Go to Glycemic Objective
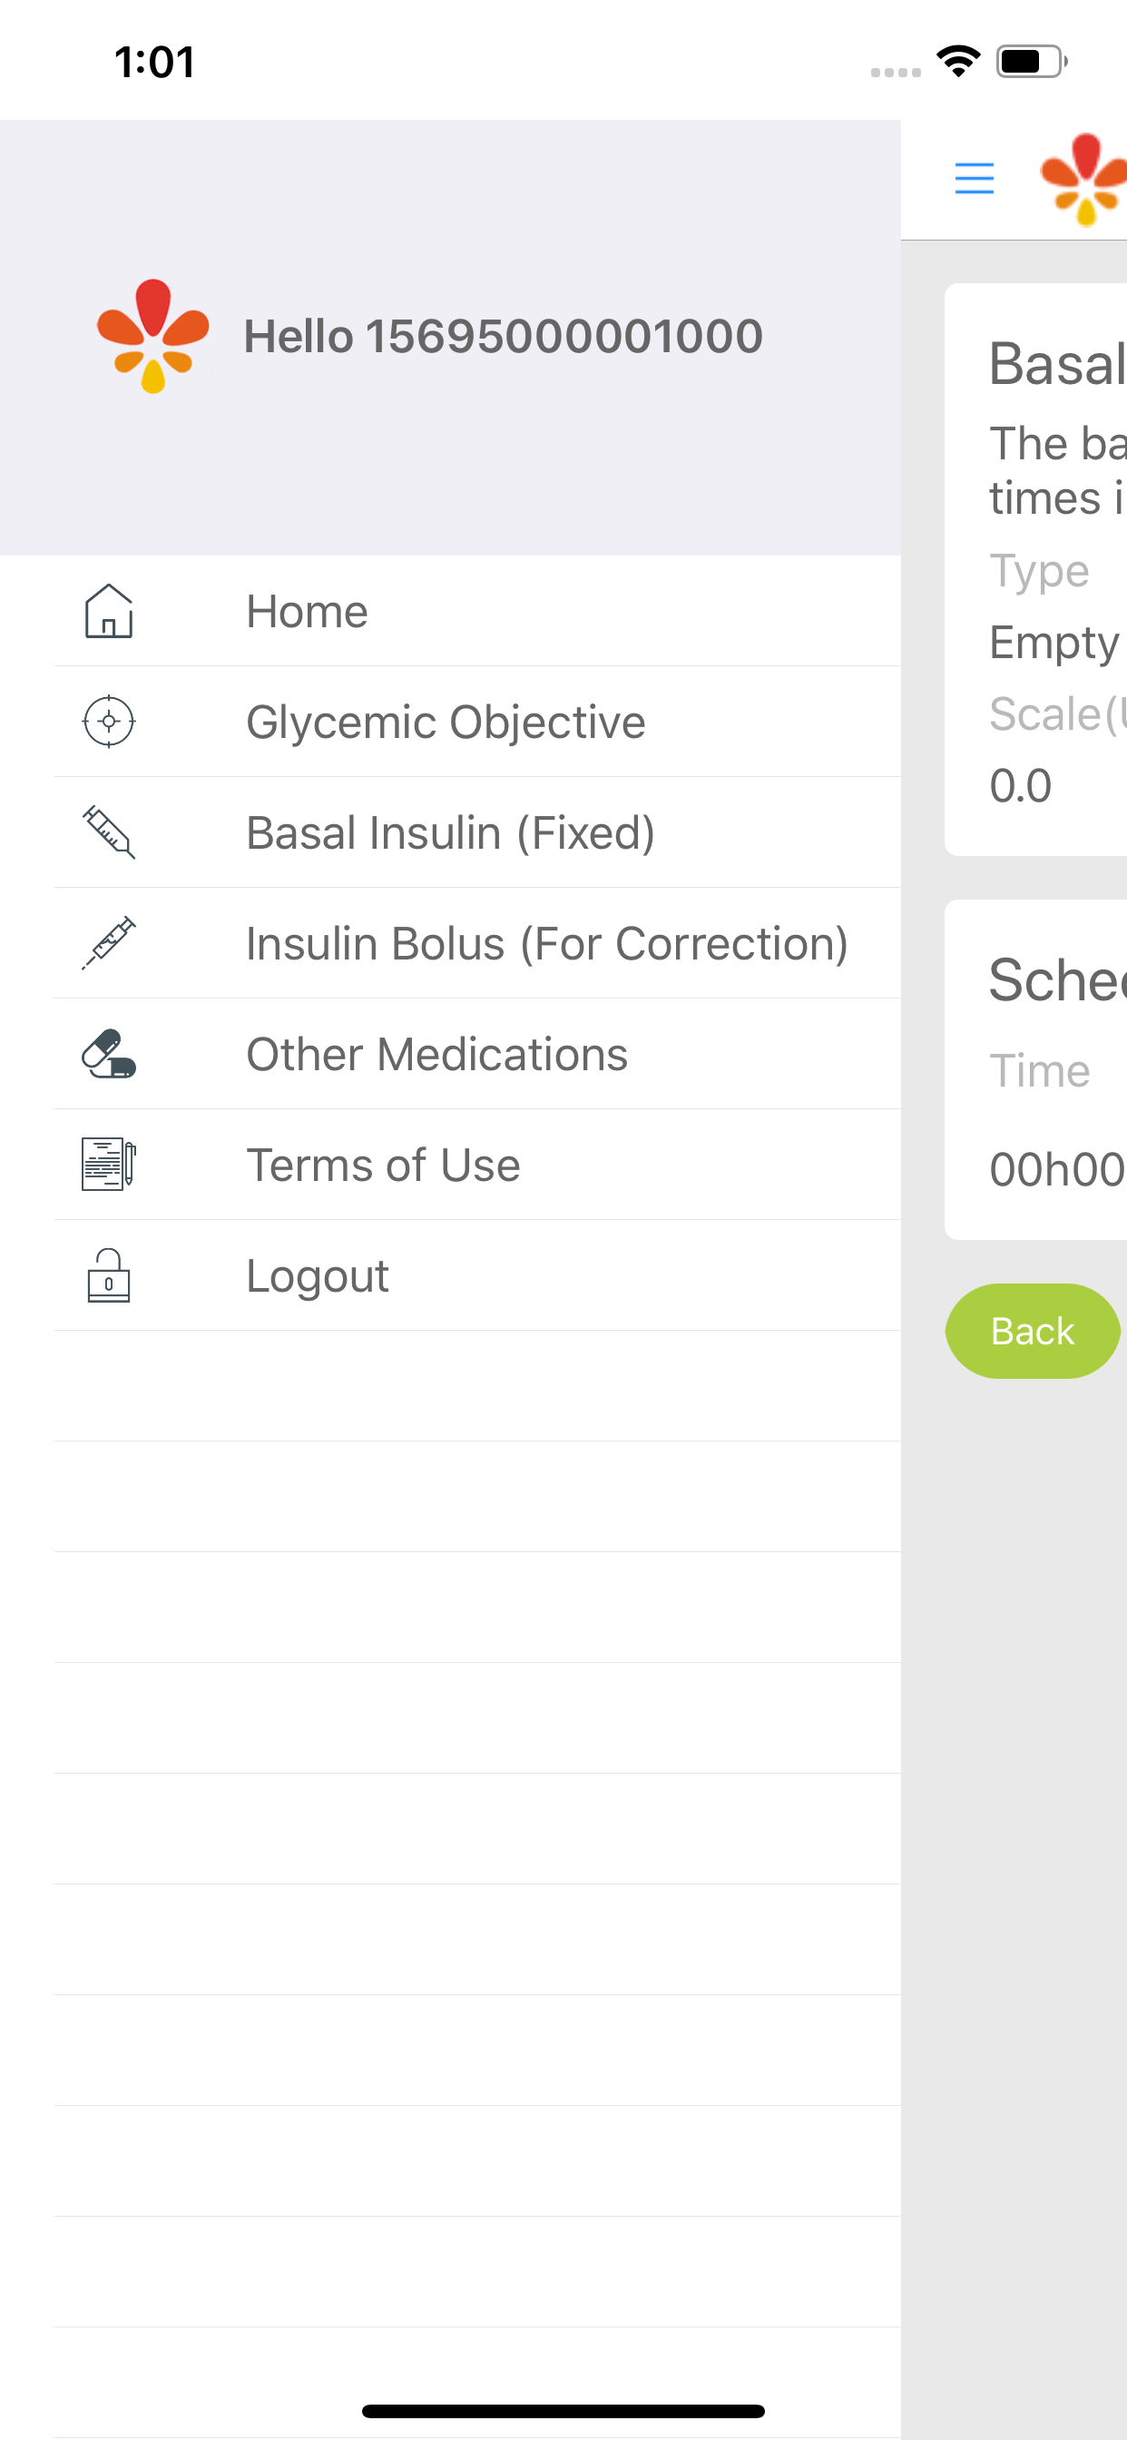The height and width of the screenshot is (2440, 1127). tap(446, 722)
